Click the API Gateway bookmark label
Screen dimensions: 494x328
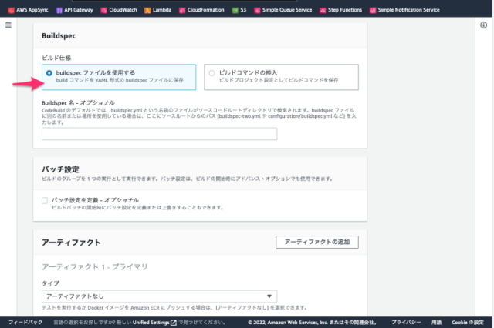(79, 10)
